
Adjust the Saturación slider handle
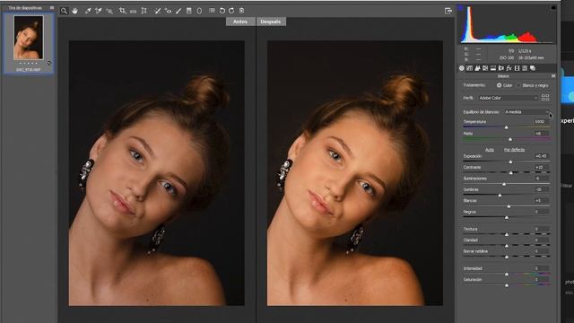pyautogui.click(x=507, y=285)
